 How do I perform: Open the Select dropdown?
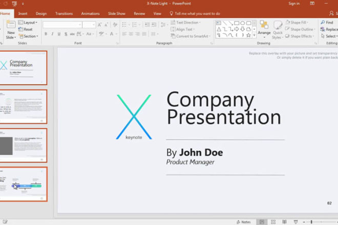(x=329, y=36)
